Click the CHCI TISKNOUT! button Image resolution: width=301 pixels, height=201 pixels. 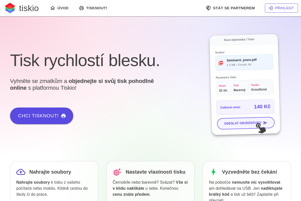tap(42, 116)
